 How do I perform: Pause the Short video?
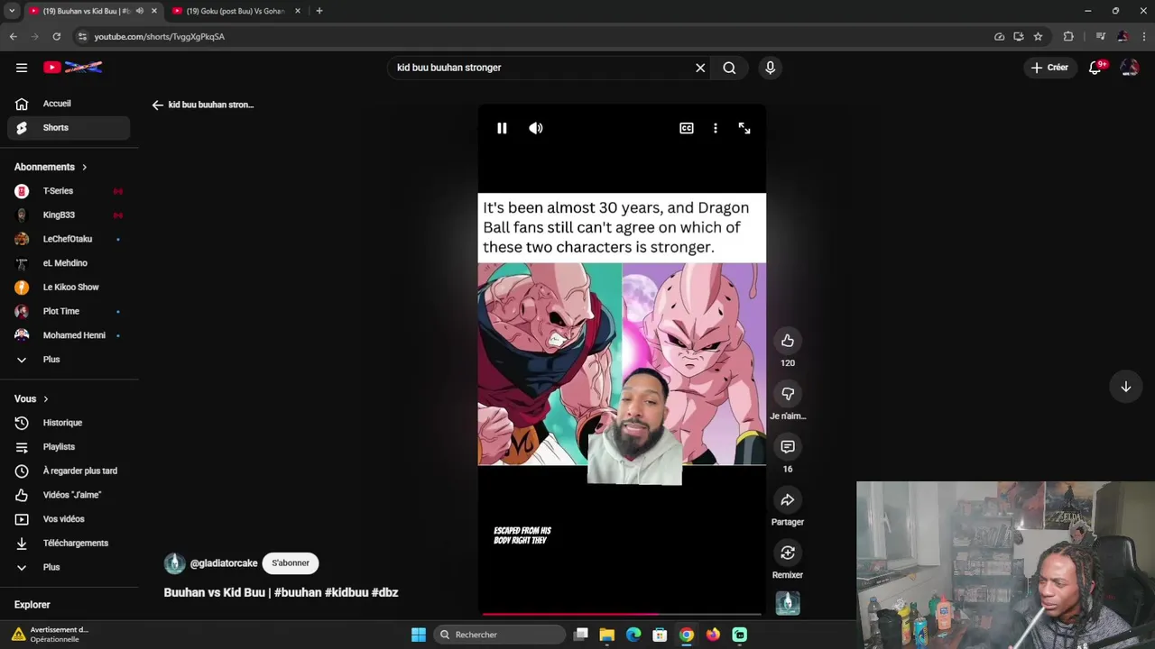coord(502,128)
